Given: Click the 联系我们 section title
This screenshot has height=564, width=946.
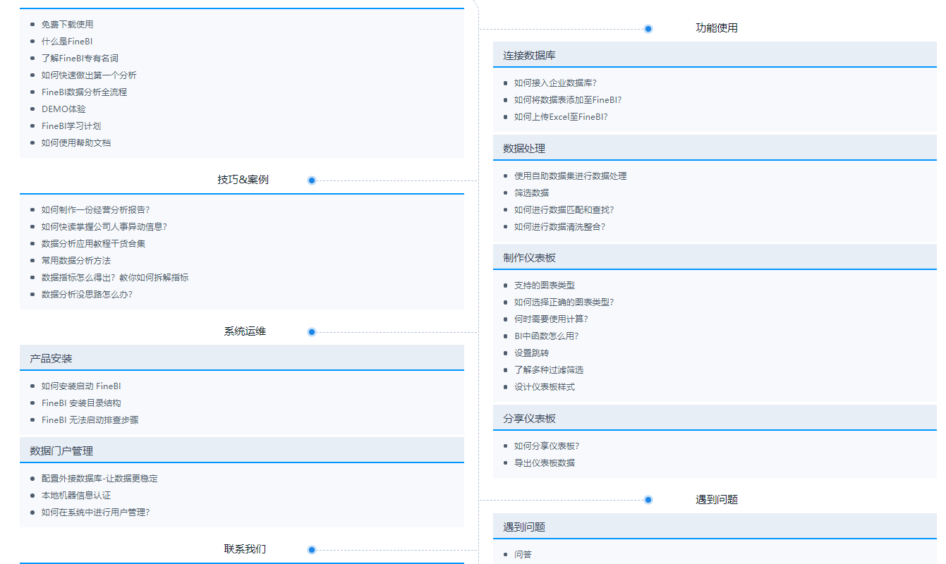Looking at the screenshot, I should (x=245, y=549).
